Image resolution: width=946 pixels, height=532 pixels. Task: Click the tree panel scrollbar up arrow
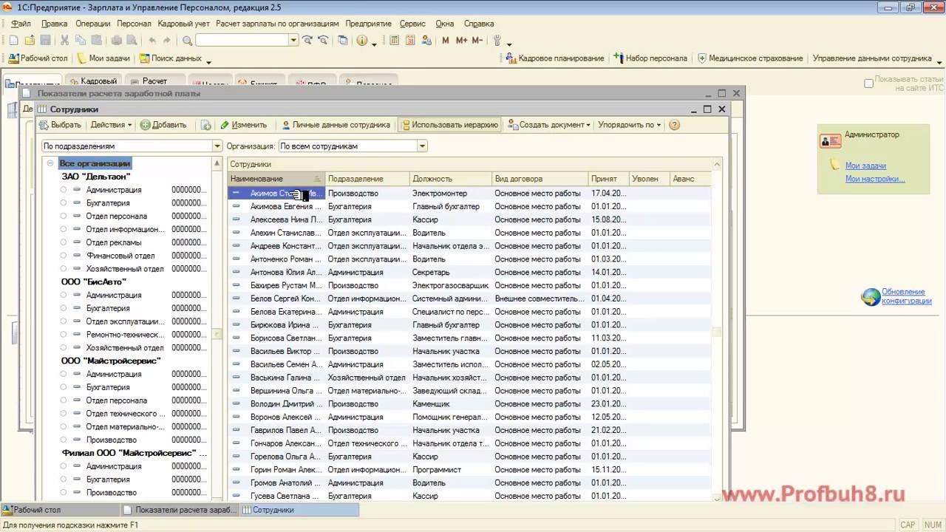[x=217, y=163]
